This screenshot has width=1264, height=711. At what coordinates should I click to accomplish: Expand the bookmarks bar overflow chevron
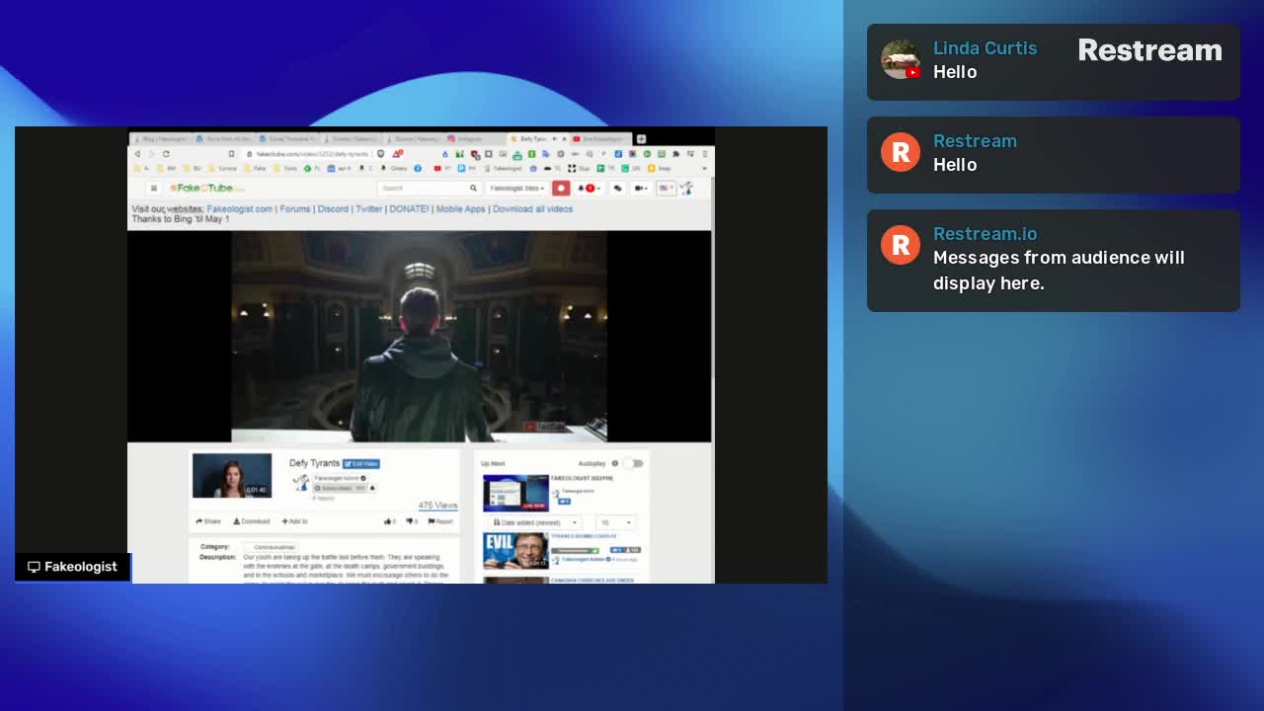pos(704,169)
